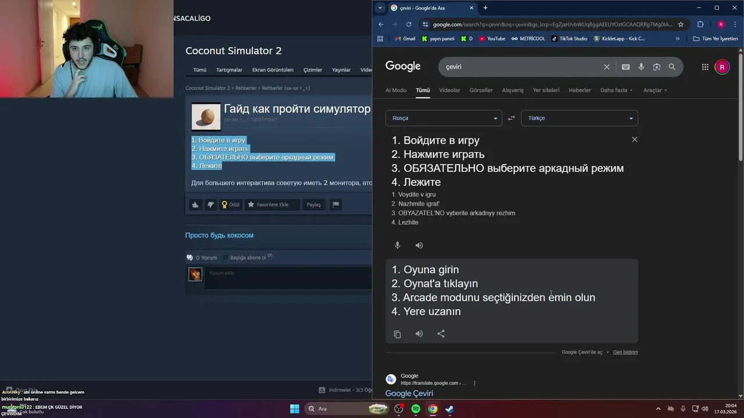The image size is (744, 418).
Task: Share the Turkish translation
Action: point(441,334)
